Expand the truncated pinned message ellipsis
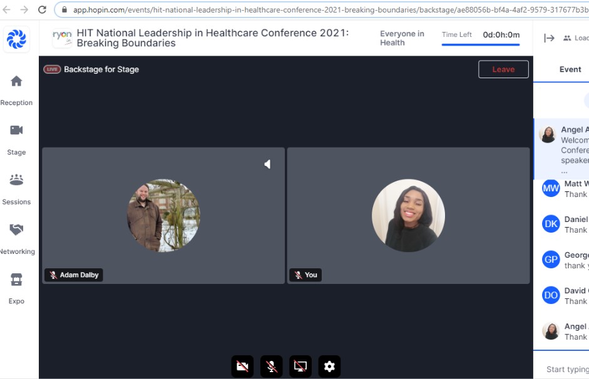The height and width of the screenshot is (379, 589). [x=564, y=171]
